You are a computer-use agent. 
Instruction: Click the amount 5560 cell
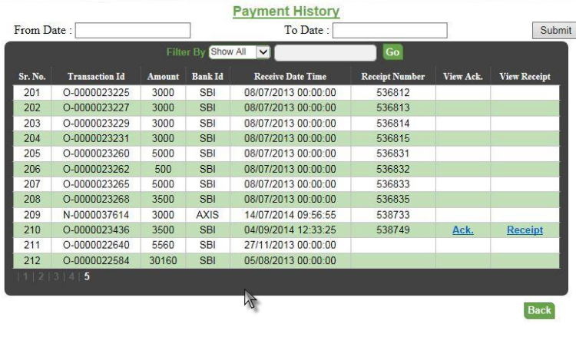click(x=163, y=245)
